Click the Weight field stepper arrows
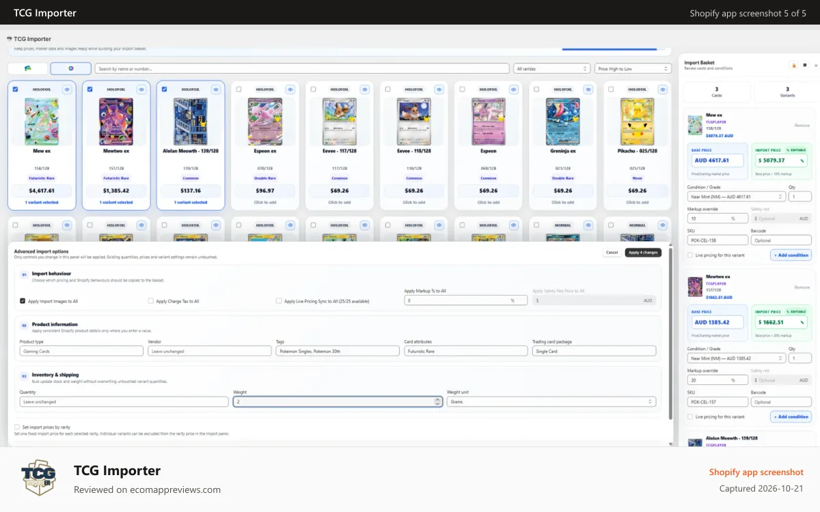This screenshot has height=512, width=820. point(437,402)
